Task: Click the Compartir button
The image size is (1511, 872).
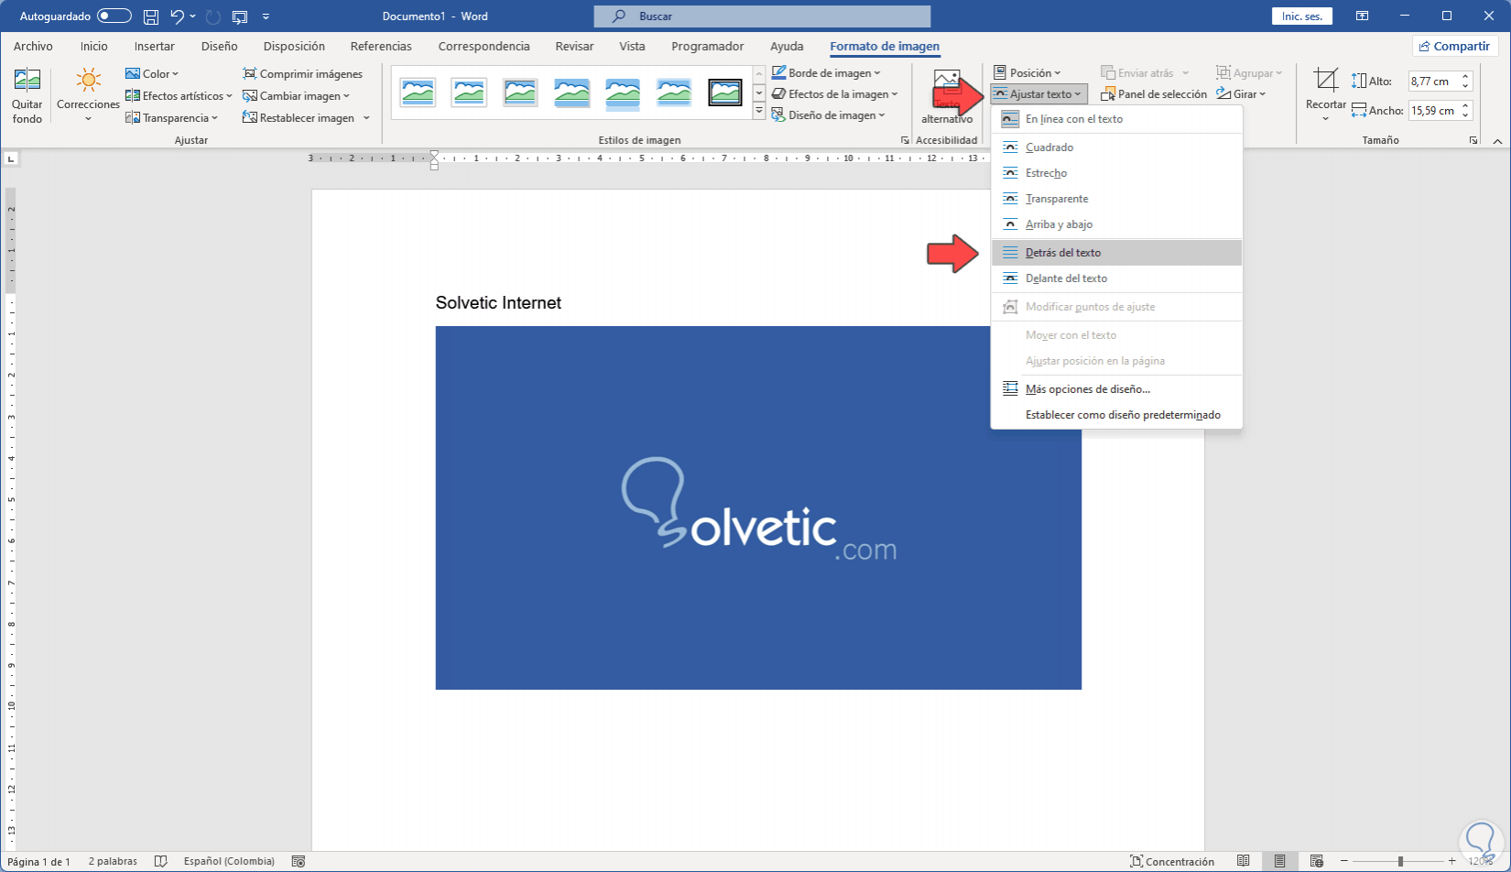Action: (1454, 47)
